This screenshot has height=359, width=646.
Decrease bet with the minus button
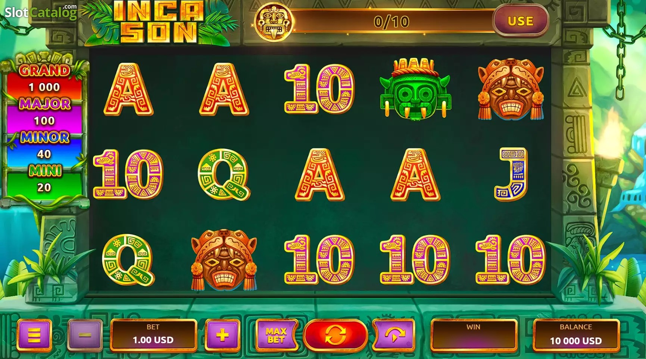tap(85, 335)
